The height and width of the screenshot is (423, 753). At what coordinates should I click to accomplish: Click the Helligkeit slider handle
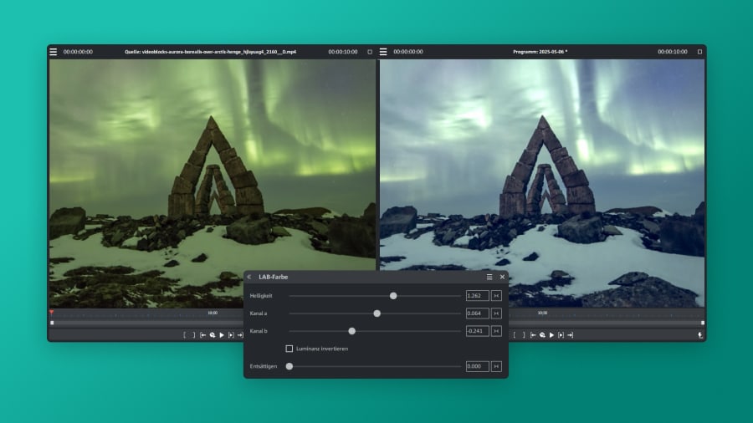(x=393, y=296)
